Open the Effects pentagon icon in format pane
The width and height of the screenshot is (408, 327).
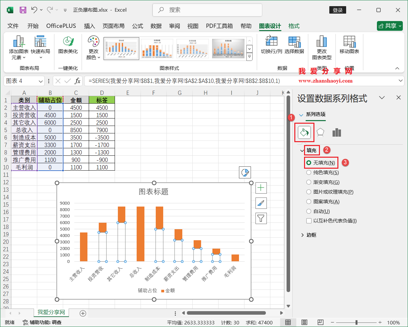point(320,132)
